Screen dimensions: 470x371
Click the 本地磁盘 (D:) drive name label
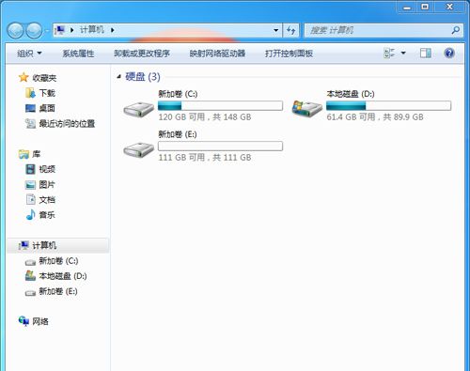(351, 94)
